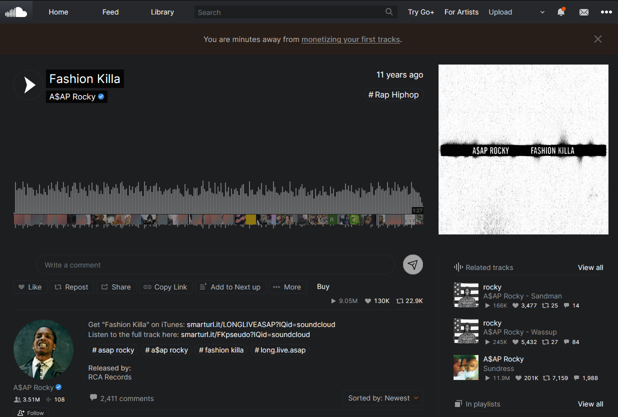Open the Try Go+ link
Screen dimensions: 618x417
click(x=421, y=12)
